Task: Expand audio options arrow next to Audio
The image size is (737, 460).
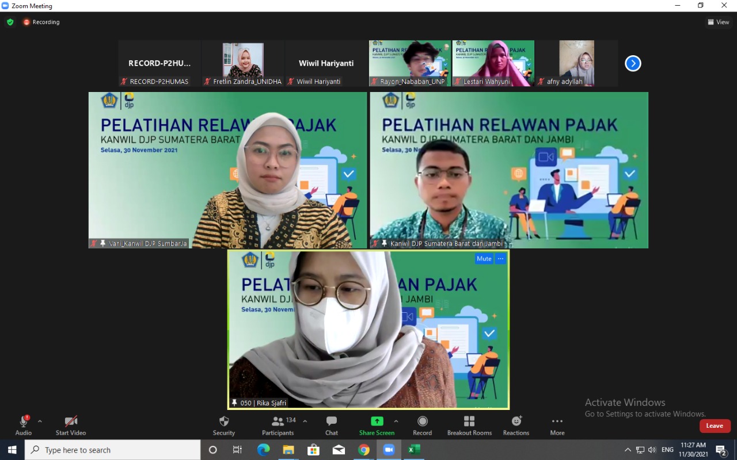Action: (40, 421)
